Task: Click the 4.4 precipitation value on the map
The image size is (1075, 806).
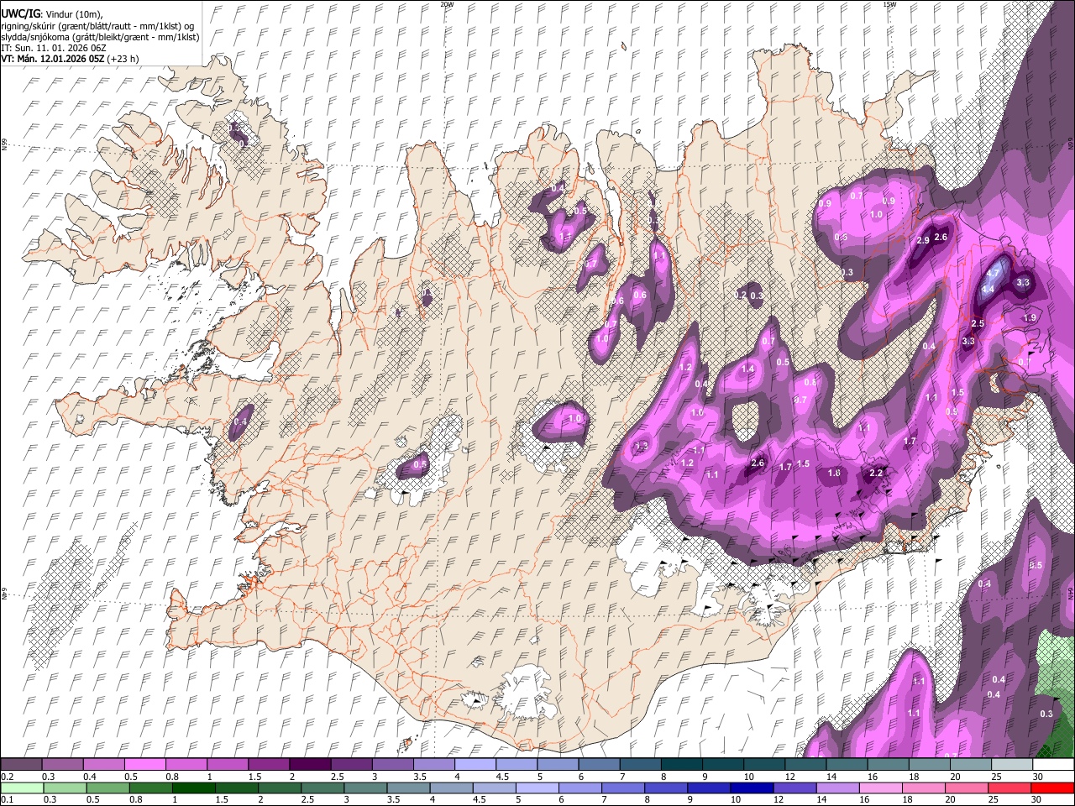Action: 988,289
